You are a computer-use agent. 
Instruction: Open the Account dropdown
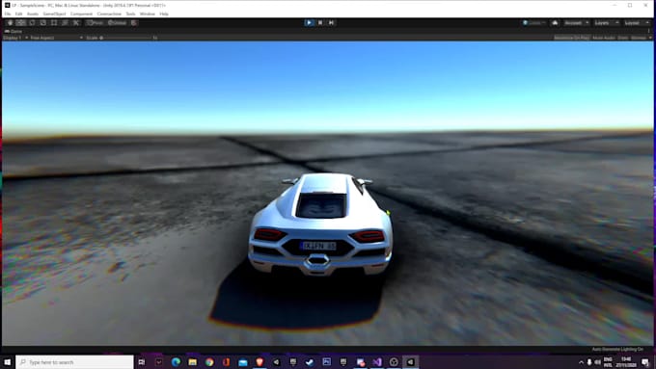(576, 22)
